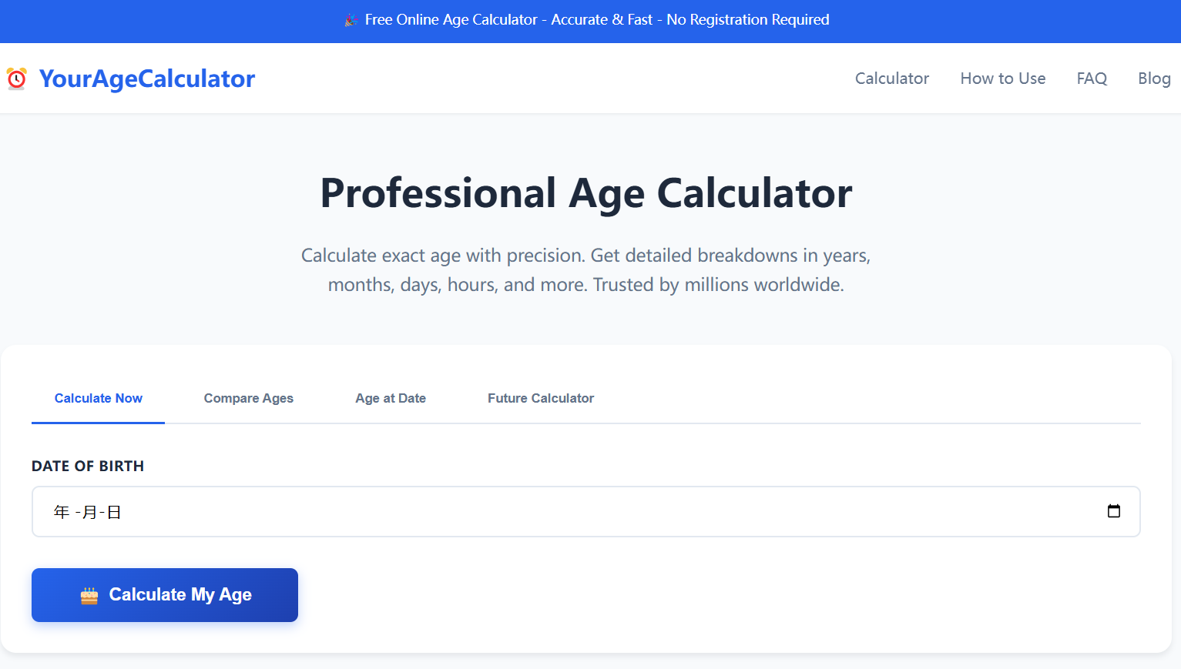Visit the Blog nav link

[1153, 79]
